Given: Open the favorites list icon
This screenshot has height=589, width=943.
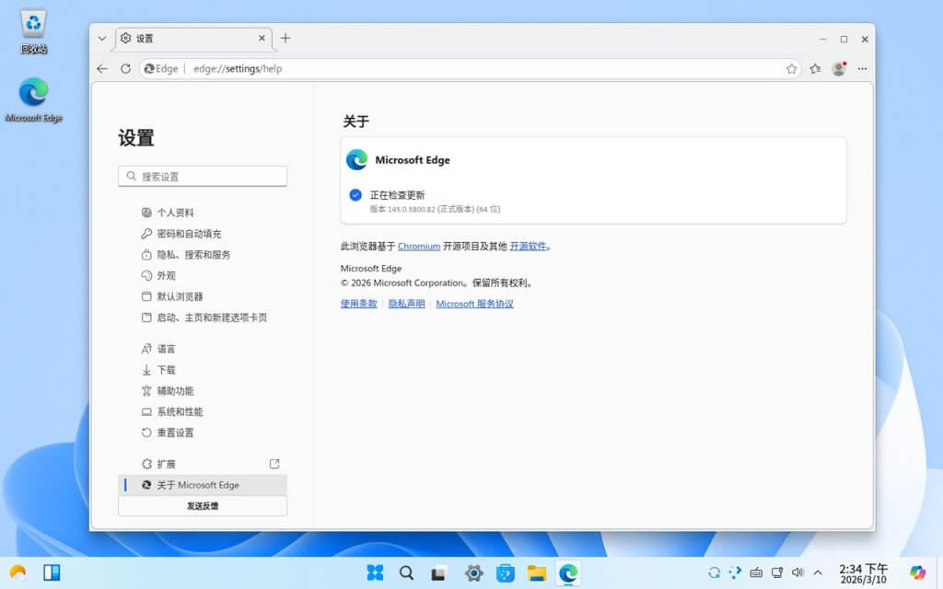Looking at the screenshot, I should 815,68.
